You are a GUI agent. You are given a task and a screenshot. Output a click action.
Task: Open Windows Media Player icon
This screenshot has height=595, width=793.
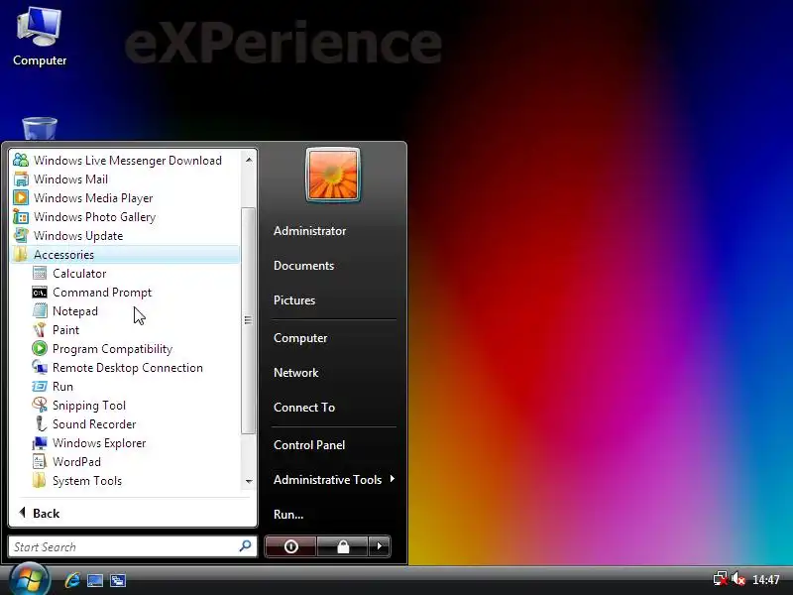click(x=21, y=197)
